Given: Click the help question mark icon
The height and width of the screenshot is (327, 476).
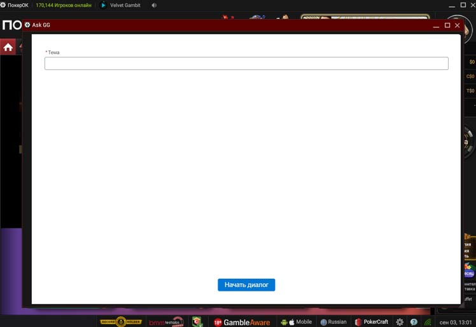Looking at the screenshot, I should (414, 322).
